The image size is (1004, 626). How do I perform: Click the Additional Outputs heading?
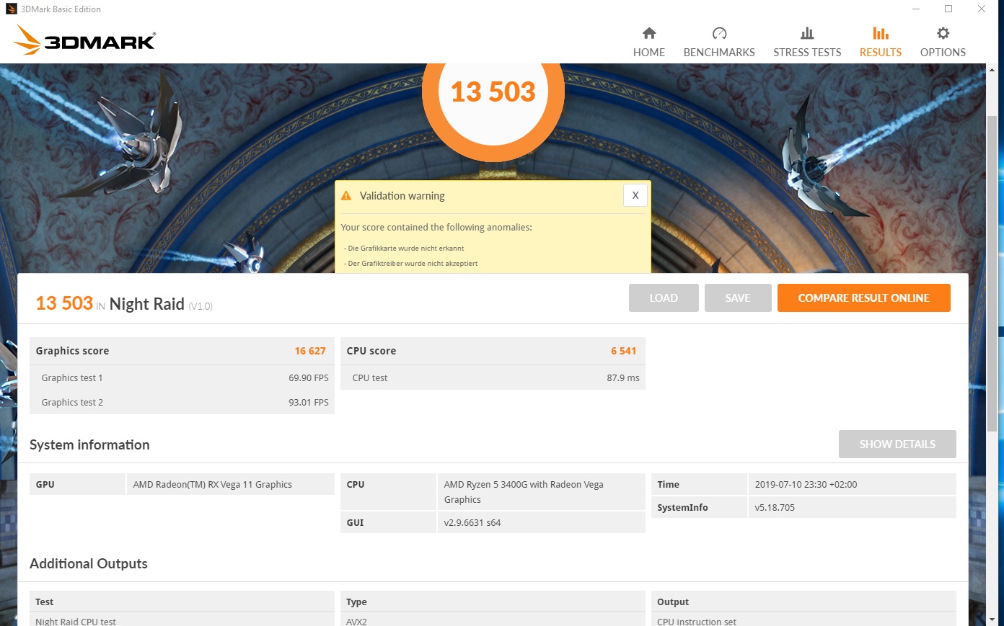pos(89,563)
